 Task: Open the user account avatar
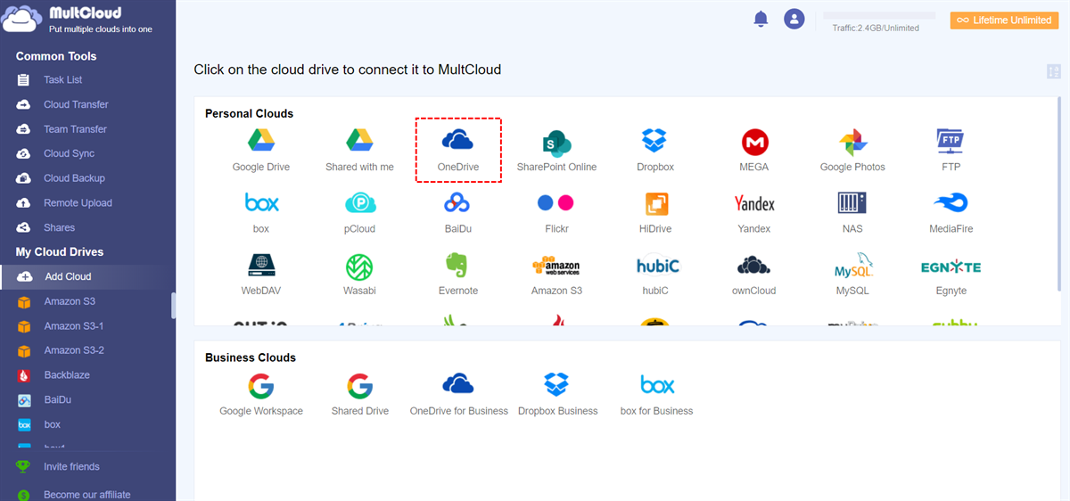point(794,19)
